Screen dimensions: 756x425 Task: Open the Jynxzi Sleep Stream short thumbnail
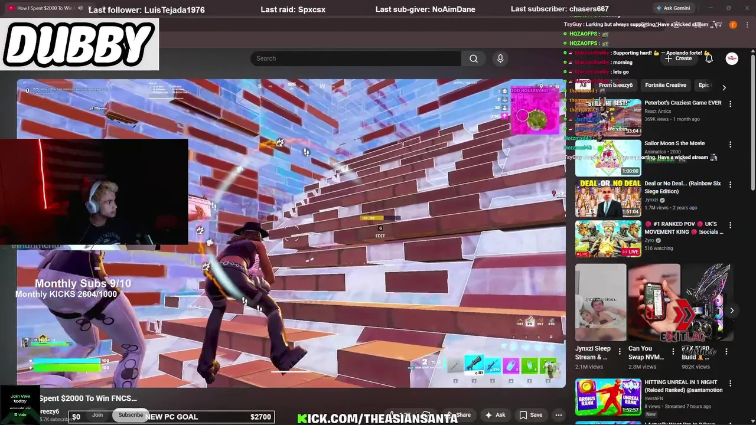click(601, 302)
